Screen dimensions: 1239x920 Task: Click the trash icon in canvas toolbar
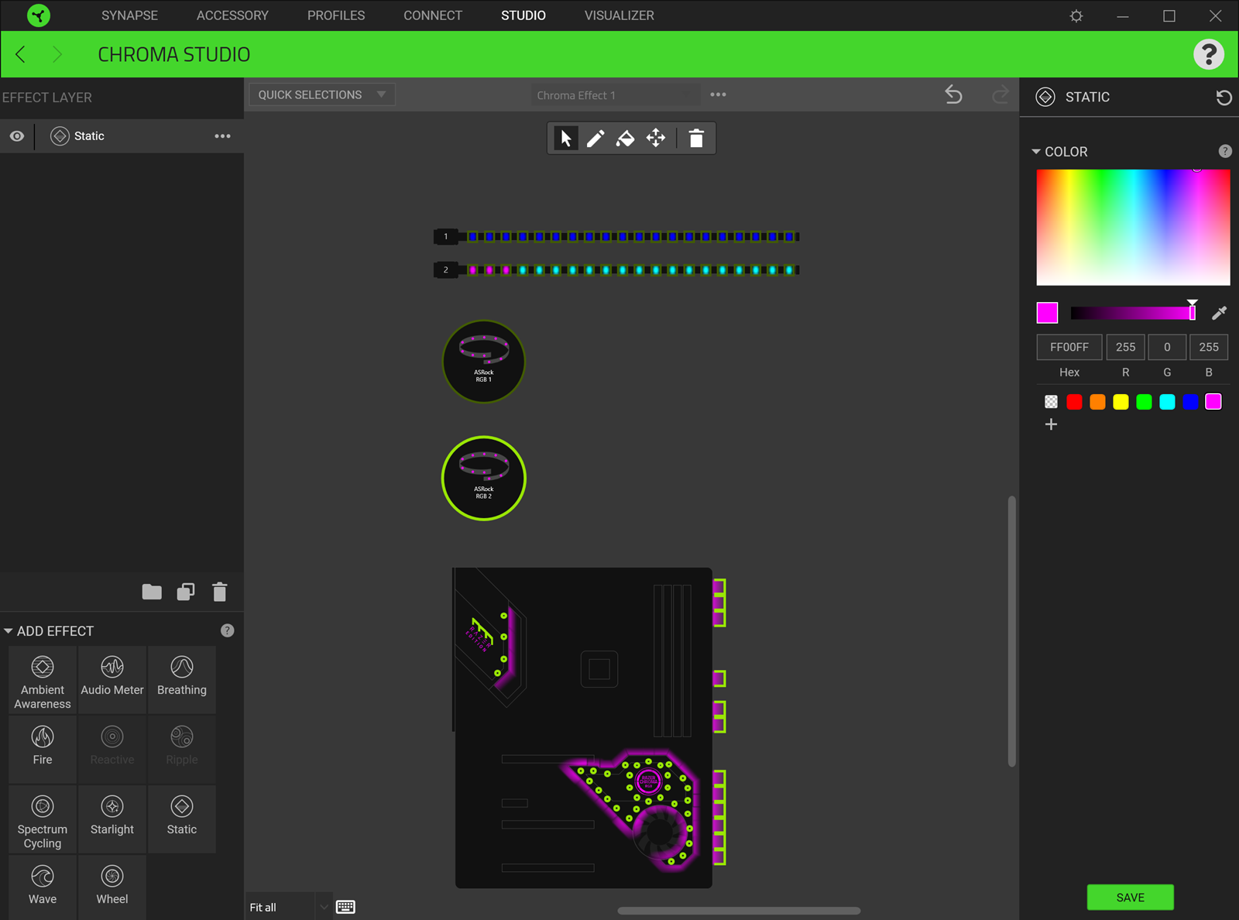tap(696, 139)
